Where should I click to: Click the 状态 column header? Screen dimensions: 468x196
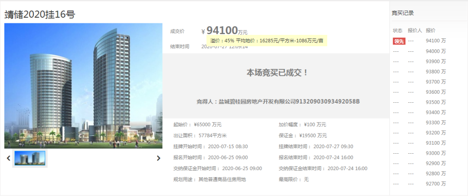397,30
